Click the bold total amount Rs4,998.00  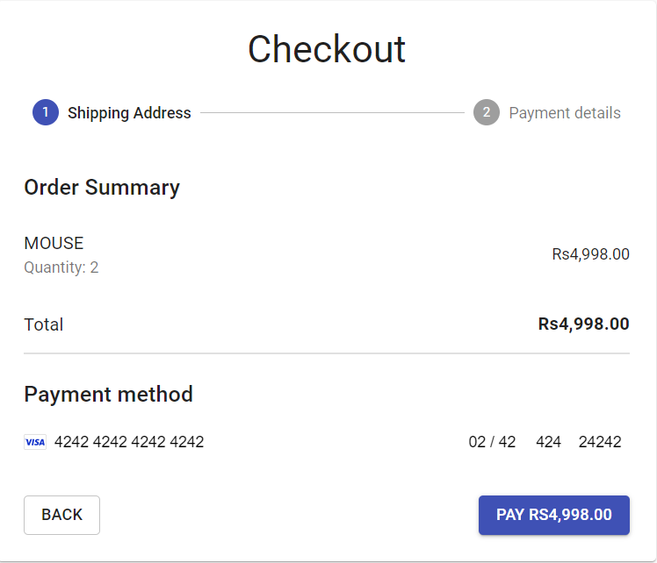pos(583,324)
